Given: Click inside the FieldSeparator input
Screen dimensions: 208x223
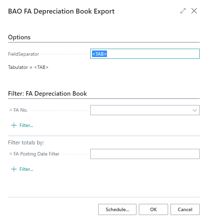Looking at the screenshot, I should tap(145, 54).
